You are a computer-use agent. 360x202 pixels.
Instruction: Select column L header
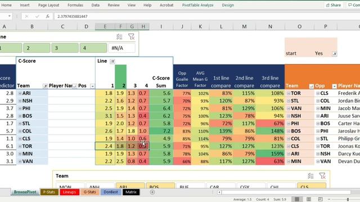[221, 26]
